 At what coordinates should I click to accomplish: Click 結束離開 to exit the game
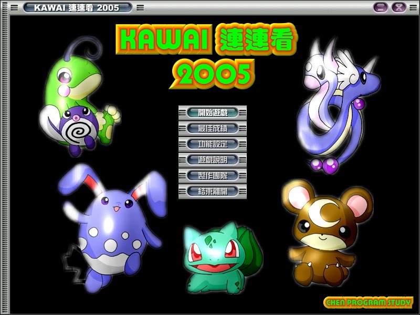(213, 191)
